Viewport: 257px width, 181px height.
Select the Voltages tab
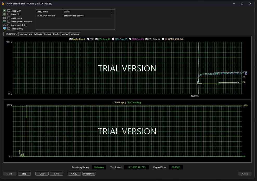38,34
